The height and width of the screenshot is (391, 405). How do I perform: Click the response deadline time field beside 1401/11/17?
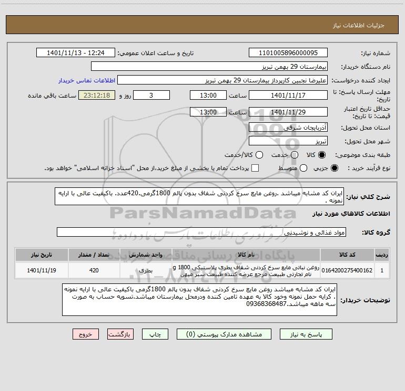tap(208, 95)
